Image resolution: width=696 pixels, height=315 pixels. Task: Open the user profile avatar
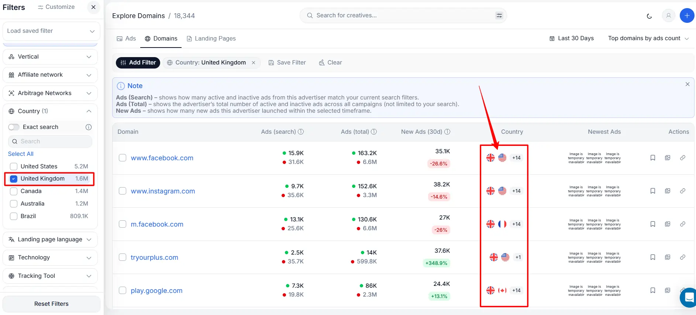point(668,15)
